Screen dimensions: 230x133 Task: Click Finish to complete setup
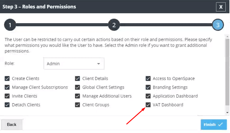click(x=213, y=124)
